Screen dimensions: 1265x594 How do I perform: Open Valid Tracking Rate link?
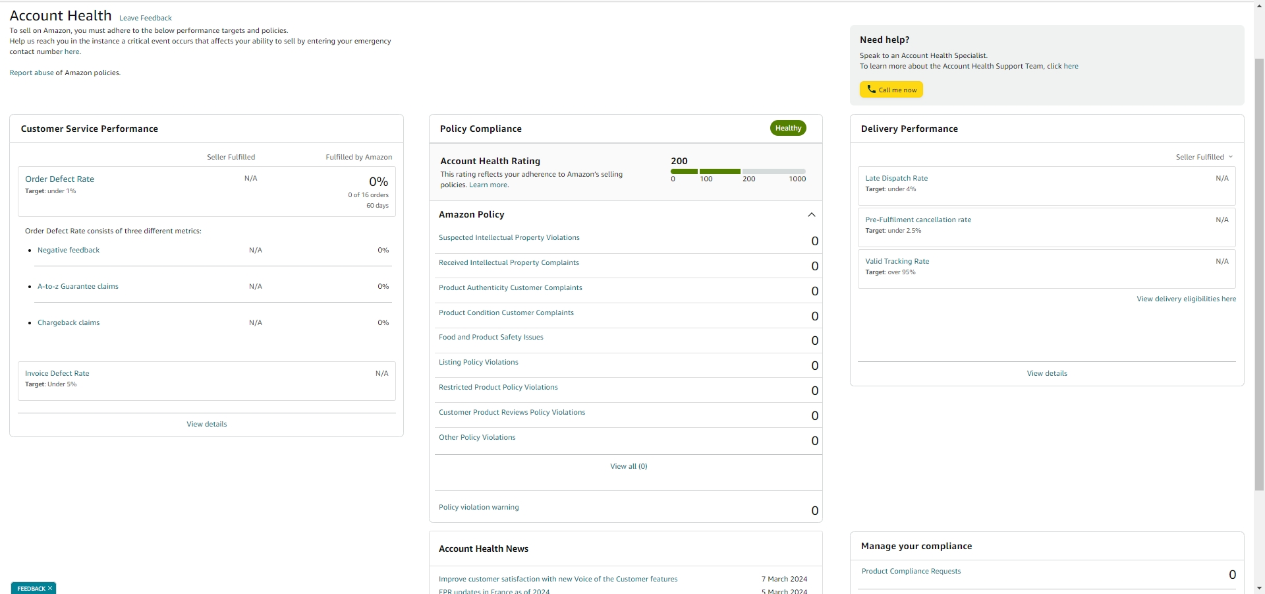click(897, 261)
